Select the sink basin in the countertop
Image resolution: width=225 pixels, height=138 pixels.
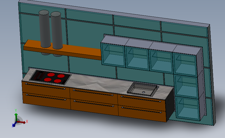click(143, 90)
